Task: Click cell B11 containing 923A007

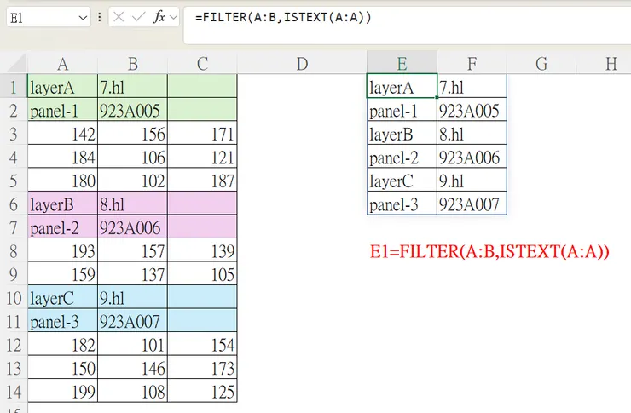Action: pyautogui.click(x=132, y=321)
